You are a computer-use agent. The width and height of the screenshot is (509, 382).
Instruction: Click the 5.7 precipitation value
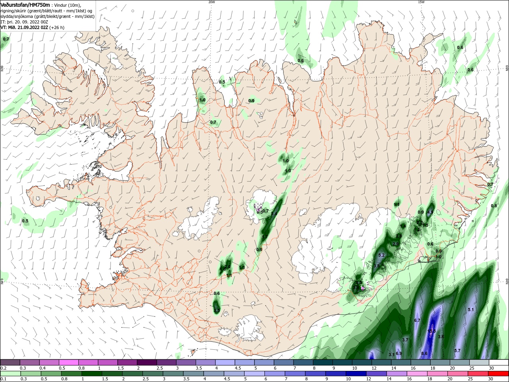(457, 351)
